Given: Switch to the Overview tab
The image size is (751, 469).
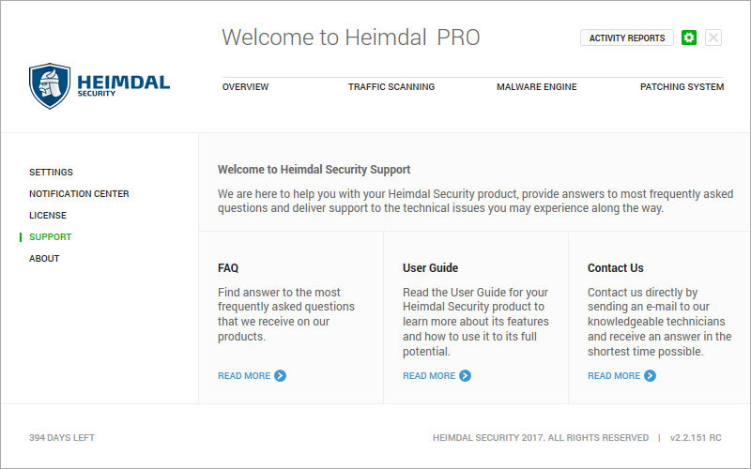Looking at the screenshot, I should (245, 87).
